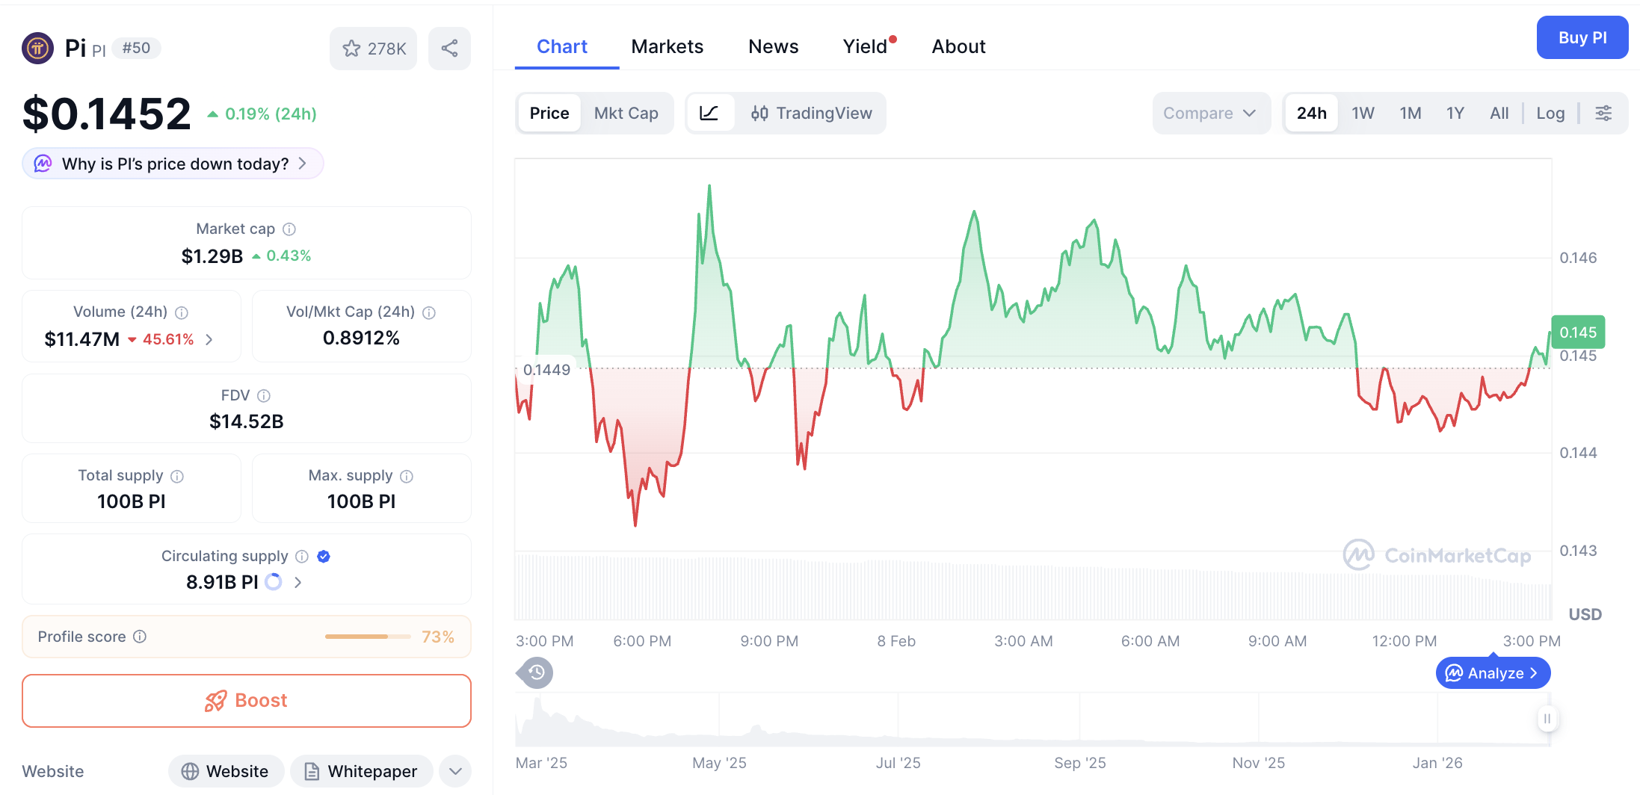
Task: Switch to the TradingView chart
Action: pos(824,113)
